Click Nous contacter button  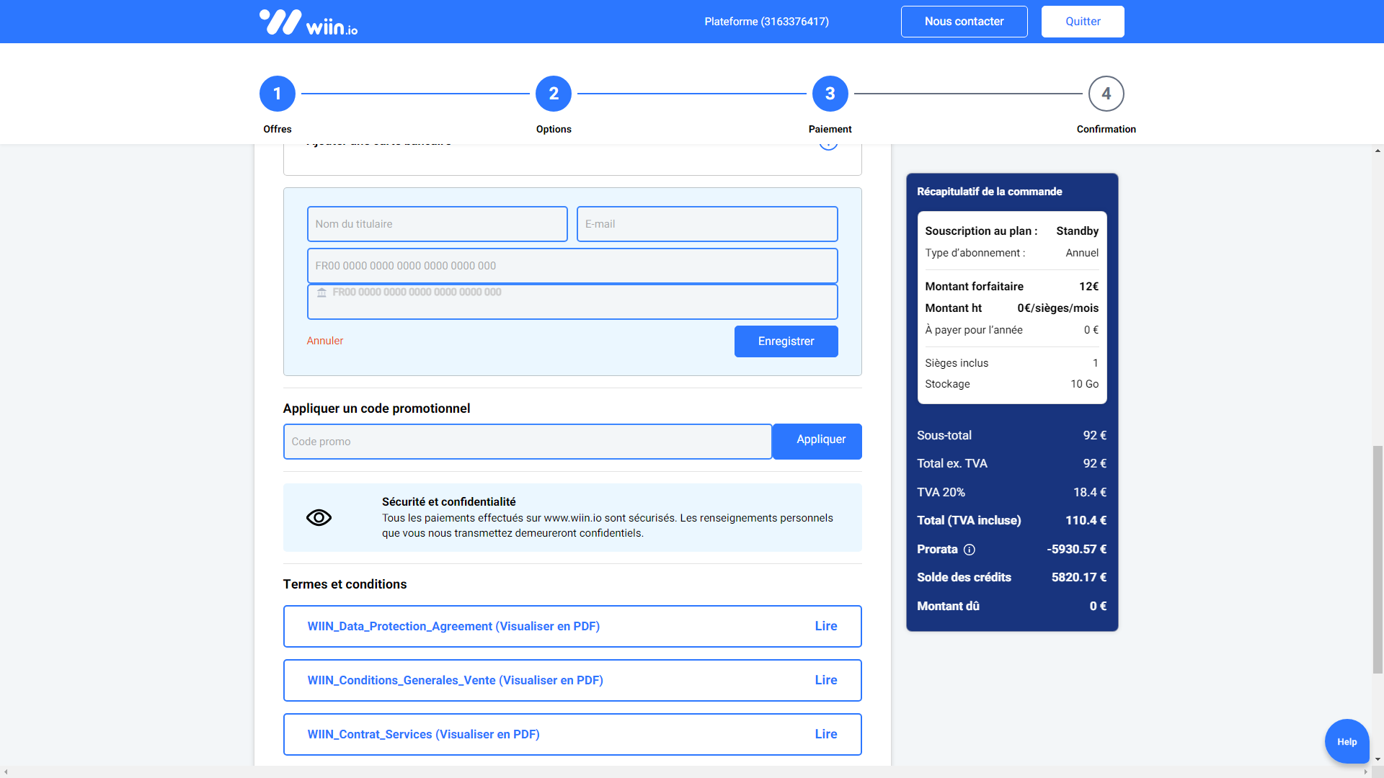[x=964, y=22]
